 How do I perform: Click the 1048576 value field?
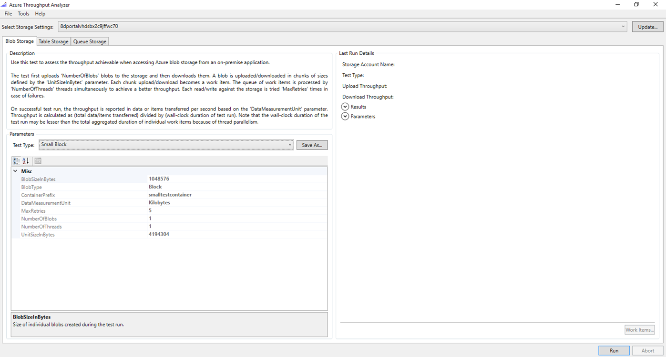[237, 179]
